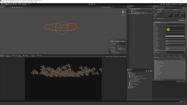
Task: Click the frame Step button in top toolbar
Action: tap(94, 4)
